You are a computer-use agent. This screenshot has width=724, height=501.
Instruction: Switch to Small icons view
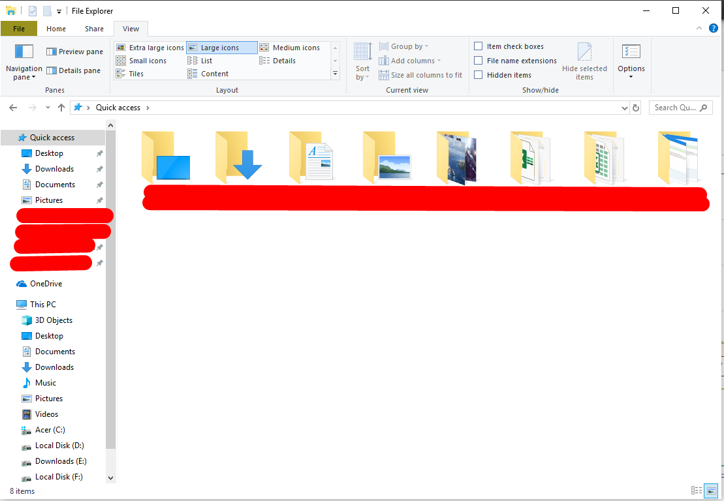point(148,61)
